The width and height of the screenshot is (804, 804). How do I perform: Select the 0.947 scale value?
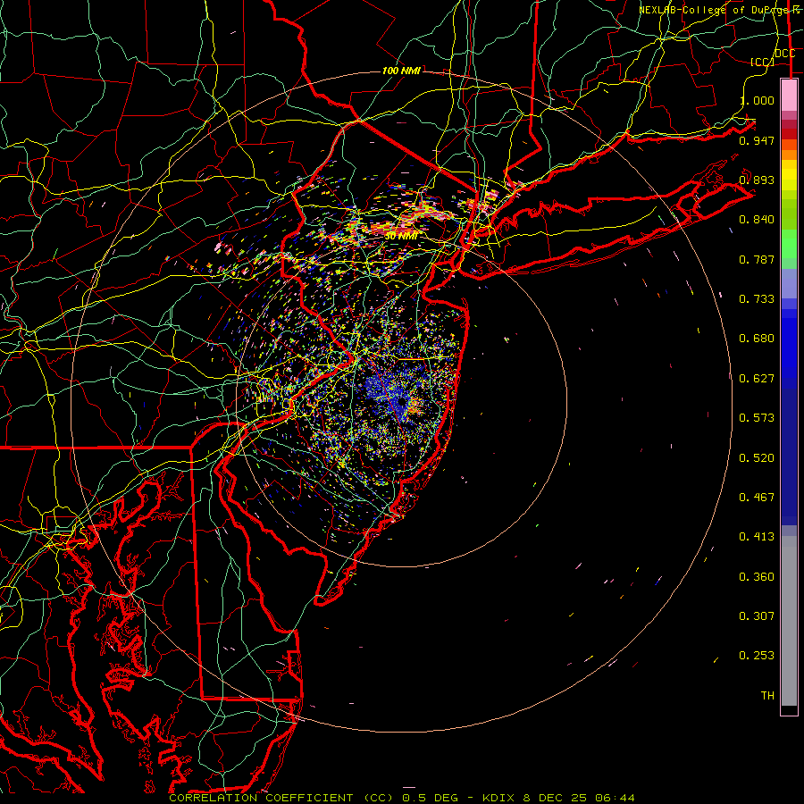[757, 140]
